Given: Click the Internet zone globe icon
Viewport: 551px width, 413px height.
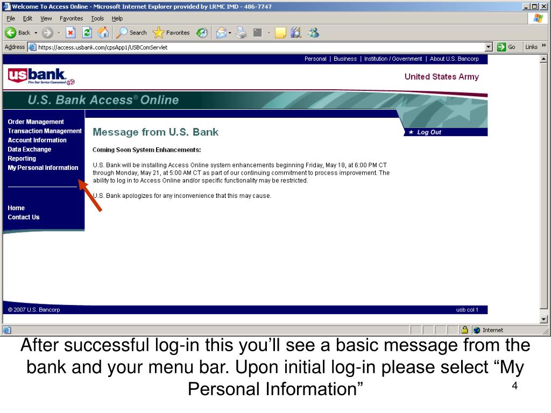Looking at the screenshot, I should click(477, 330).
